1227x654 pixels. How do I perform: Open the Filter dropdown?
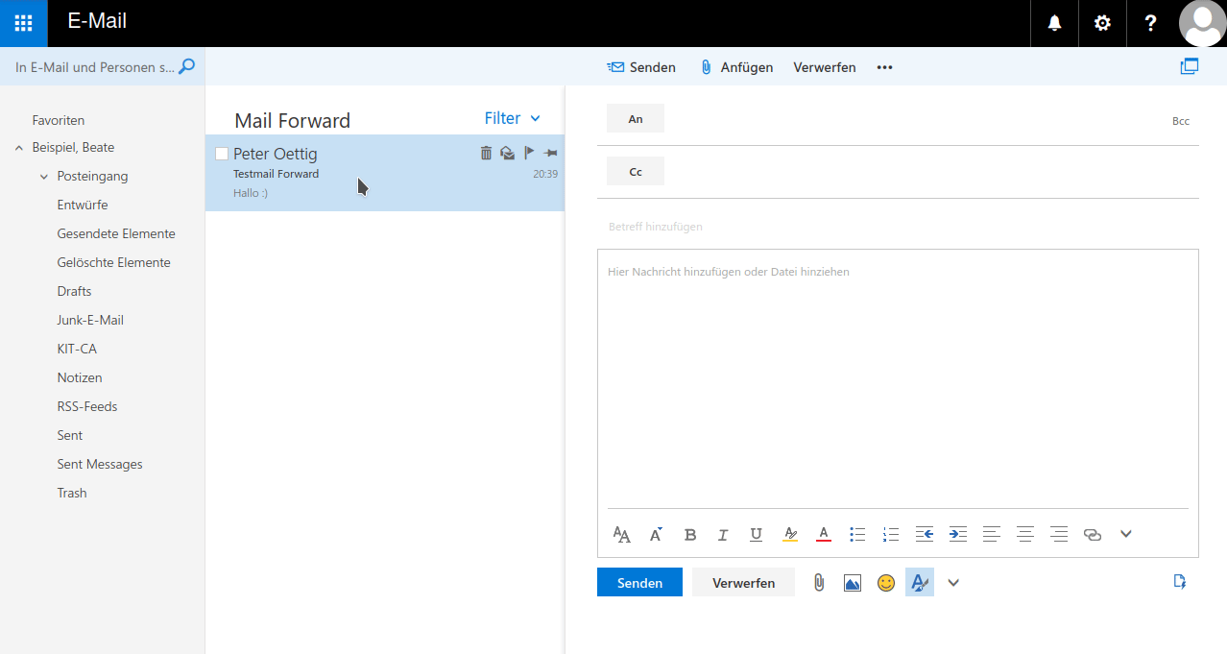[513, 118]
